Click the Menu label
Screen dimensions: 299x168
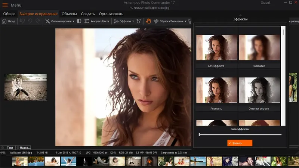(x=16, y=5)
